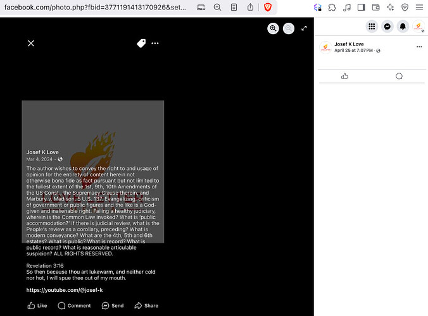The height and width of the screenshot is (316, 428).
Task: Click the tag photo icon
Action: tap(141, 44)
